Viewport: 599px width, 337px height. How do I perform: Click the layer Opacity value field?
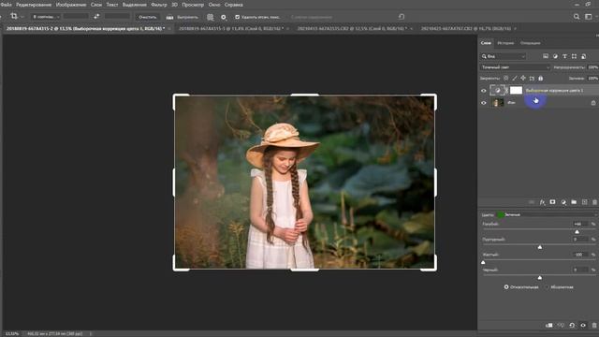tap(592, 67)
